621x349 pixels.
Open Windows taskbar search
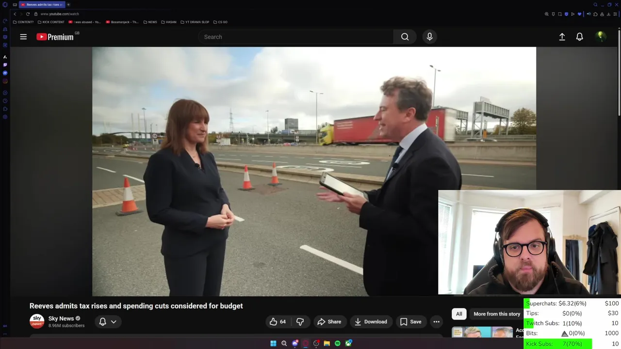coord(284,343)
